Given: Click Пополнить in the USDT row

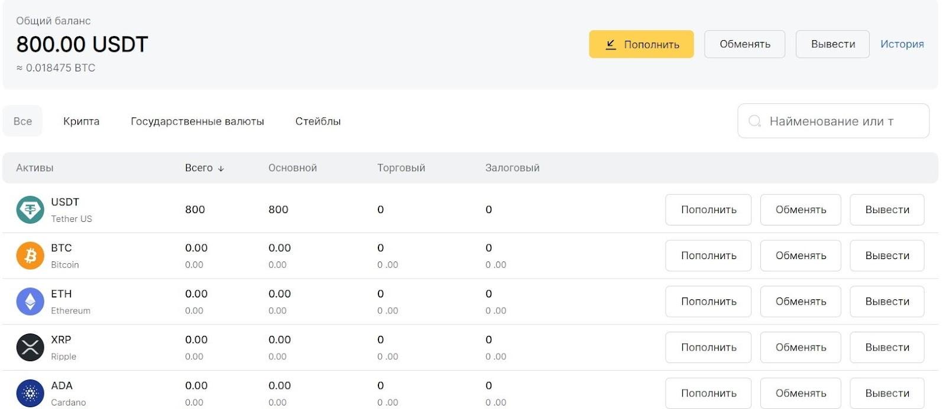Looking at the screenshot, I should [708, 210].
